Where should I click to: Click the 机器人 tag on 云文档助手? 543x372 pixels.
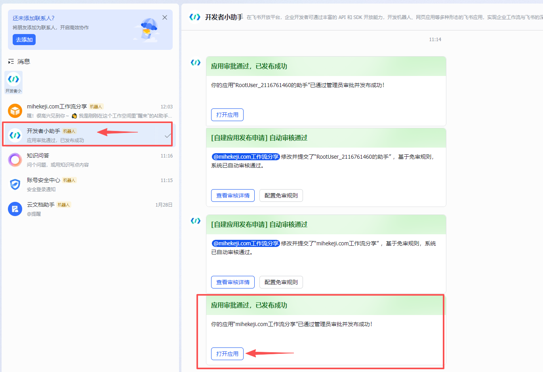pos(64,205)
